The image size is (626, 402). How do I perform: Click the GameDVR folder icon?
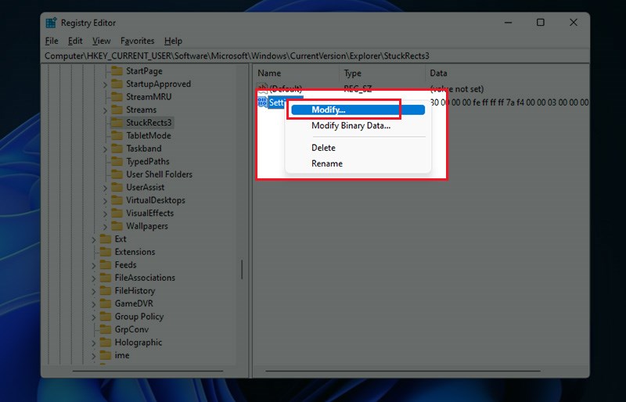(x=106, y=303)
